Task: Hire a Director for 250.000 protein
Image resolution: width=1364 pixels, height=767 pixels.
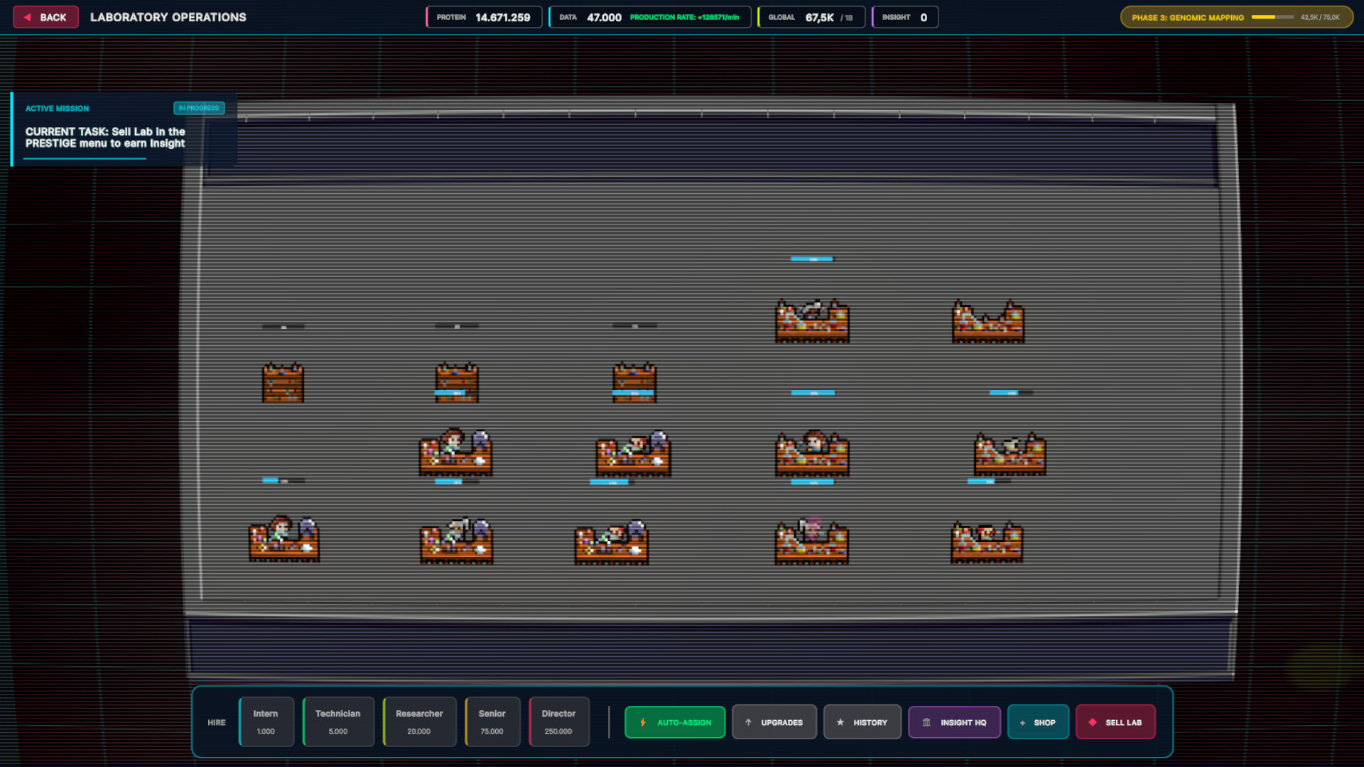Action: click(559, 722)
